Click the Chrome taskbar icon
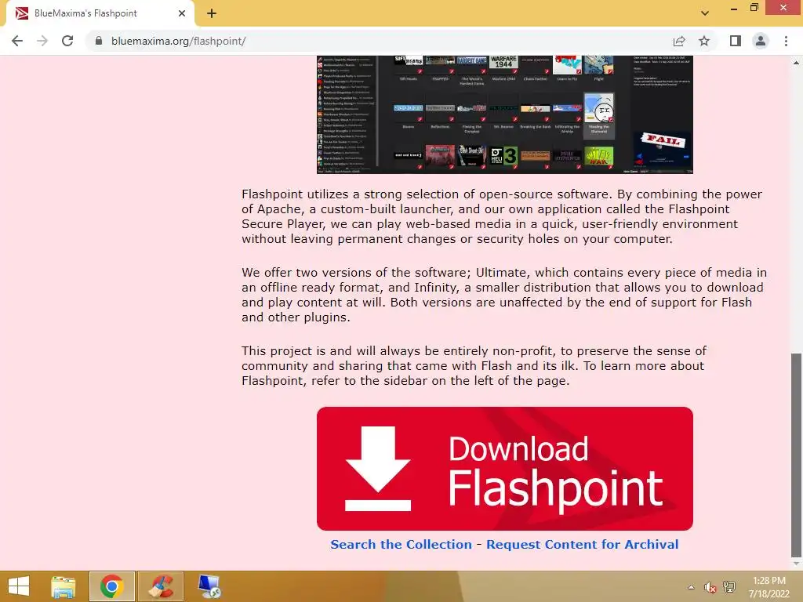 coord(111,586)
